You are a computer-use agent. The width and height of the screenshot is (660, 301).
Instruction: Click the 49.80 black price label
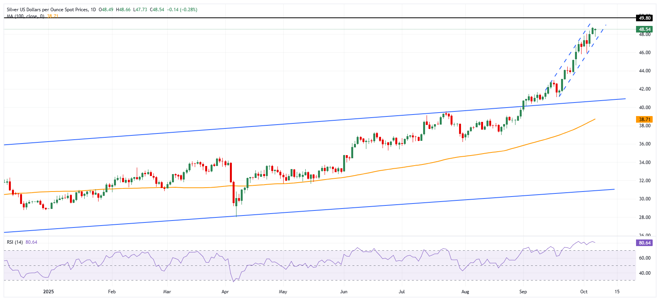[x=644, y=18]
